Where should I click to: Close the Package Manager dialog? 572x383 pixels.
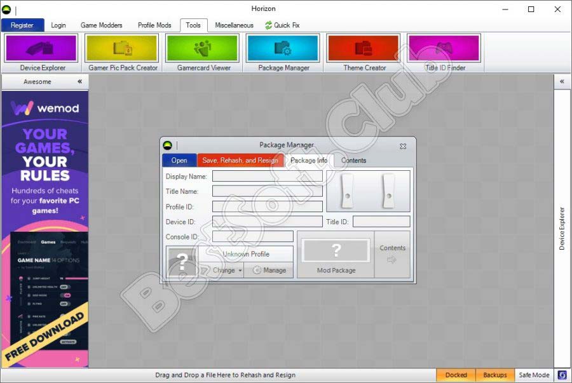(403, 145)
